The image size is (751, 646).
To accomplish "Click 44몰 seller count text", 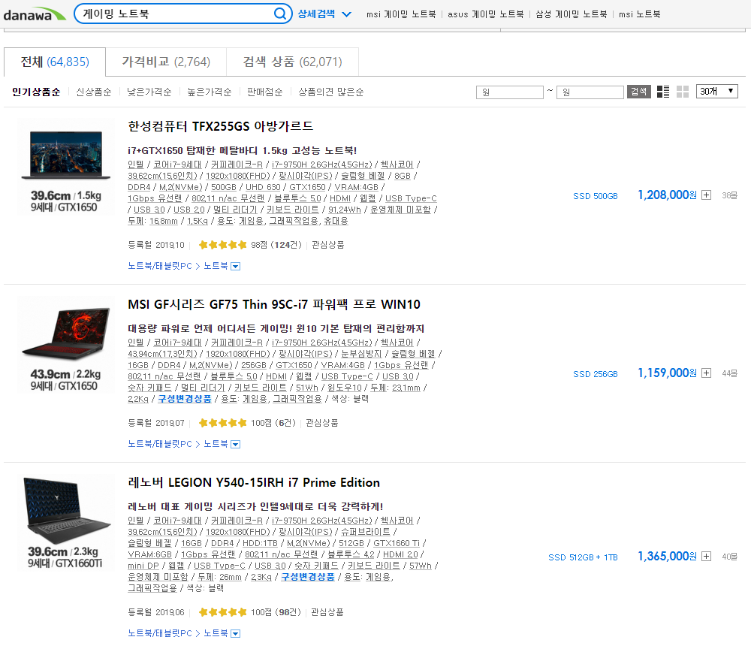I will (x=729, y=373).
